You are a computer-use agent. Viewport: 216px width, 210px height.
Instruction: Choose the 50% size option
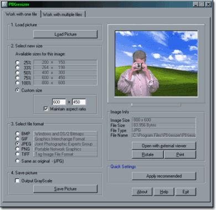click(x=17, y=72)
